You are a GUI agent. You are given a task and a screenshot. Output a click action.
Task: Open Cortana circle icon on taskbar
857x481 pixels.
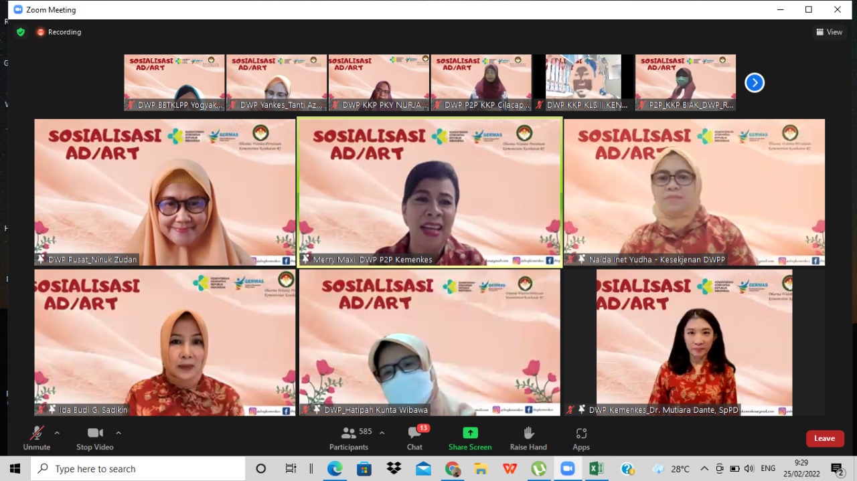(x=261, y=469)
